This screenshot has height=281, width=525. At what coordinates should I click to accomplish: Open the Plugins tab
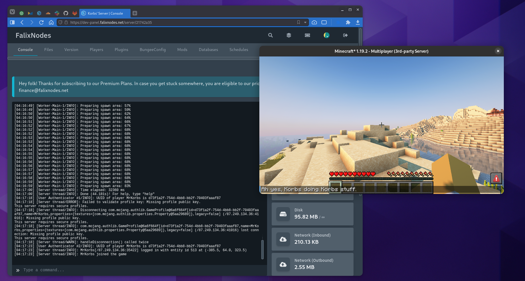[x=121, y=50]
